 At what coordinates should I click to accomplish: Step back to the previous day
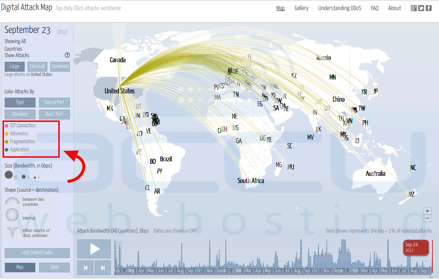(85, 268)
